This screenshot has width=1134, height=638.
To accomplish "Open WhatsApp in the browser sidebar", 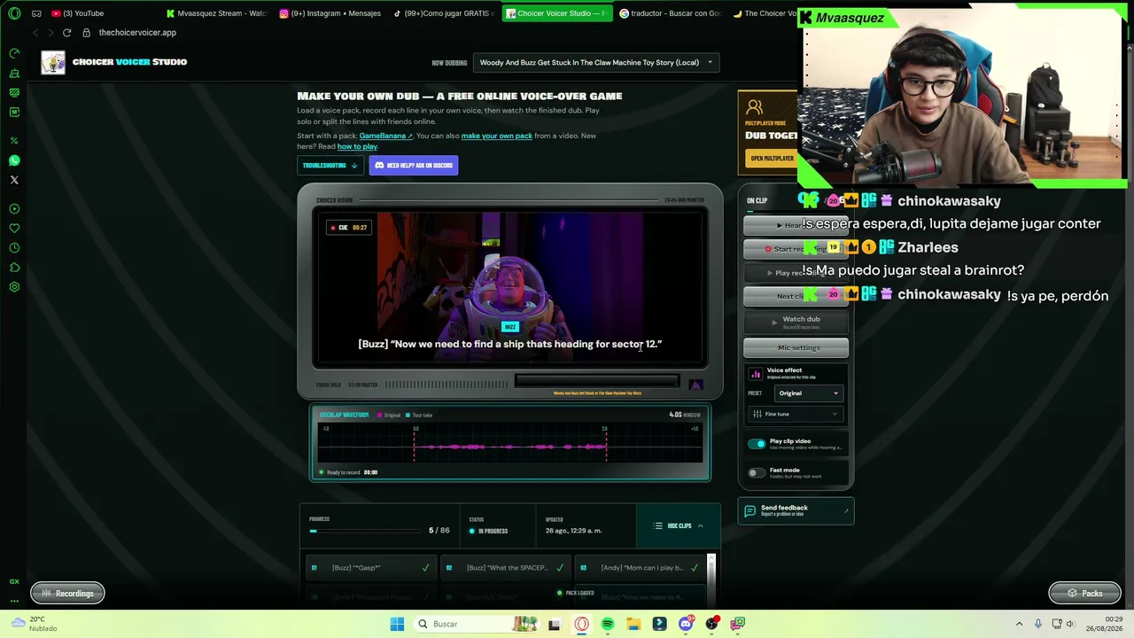I will tap(14, 160).
